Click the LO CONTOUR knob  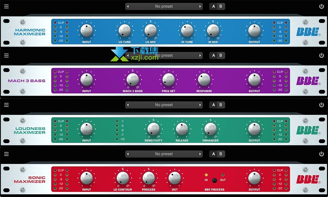pos(123,178)
